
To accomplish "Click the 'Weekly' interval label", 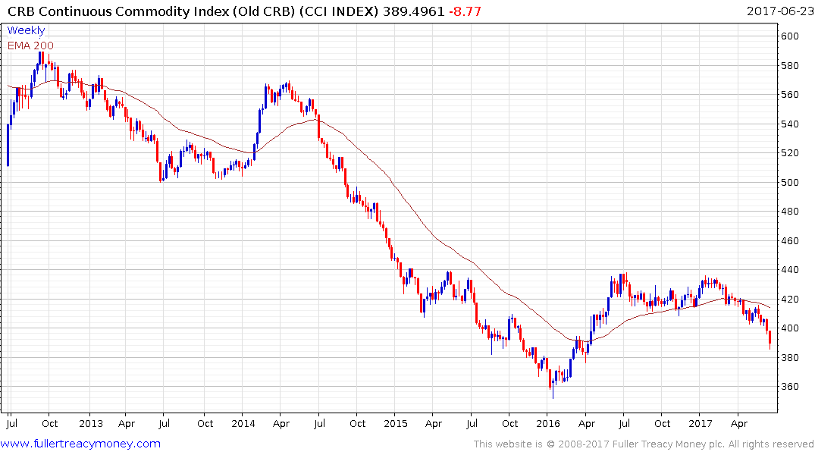I will coord(26,30).
